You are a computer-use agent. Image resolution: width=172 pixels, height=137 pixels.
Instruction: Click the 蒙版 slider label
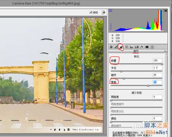(x=114, y=82)
